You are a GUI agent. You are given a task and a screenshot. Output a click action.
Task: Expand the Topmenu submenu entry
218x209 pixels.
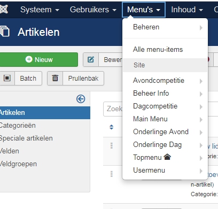point(165,158)
